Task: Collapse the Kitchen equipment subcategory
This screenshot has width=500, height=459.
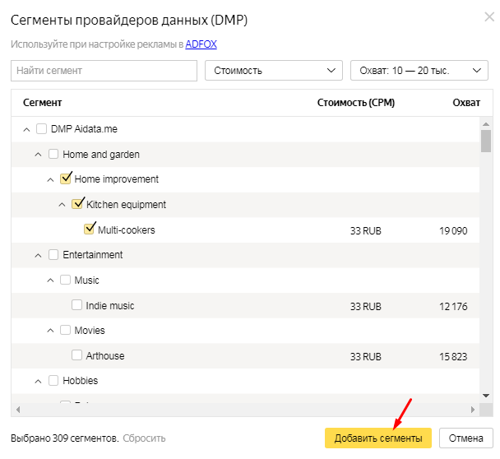Action: pyautogui.click(x=62, y=205)
